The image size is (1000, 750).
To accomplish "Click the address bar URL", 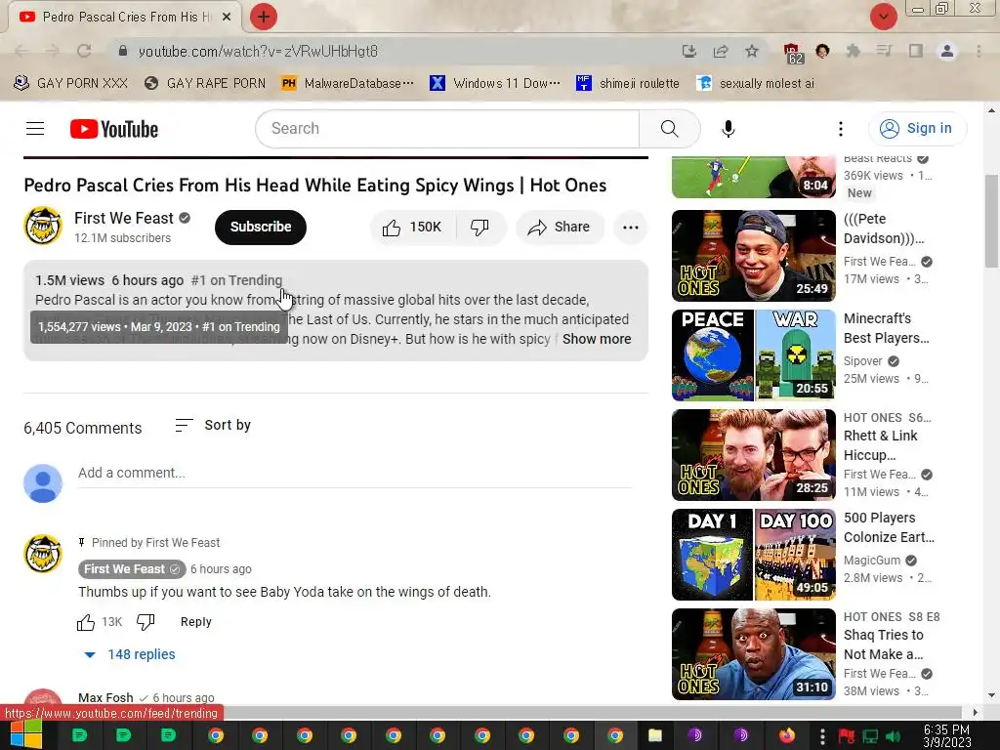I will [x=258, y=51].
